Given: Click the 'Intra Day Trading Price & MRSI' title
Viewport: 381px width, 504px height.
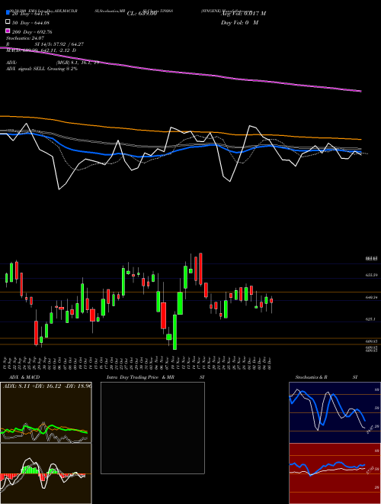Looking at the screenshot, I should [155, 377].
